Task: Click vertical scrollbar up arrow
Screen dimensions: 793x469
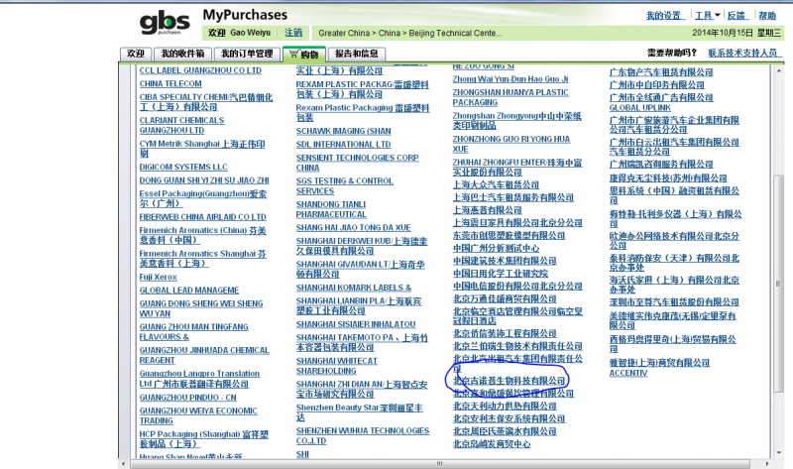Action: (x=779, y=70)
